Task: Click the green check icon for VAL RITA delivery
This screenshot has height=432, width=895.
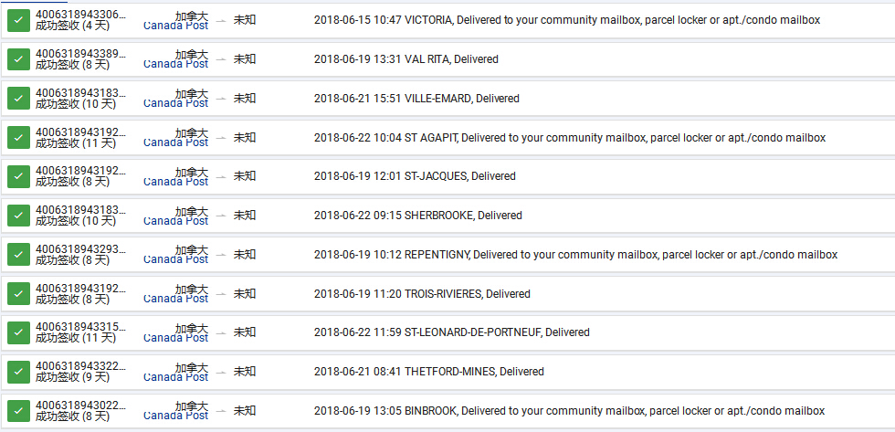Action: (18, 59)
